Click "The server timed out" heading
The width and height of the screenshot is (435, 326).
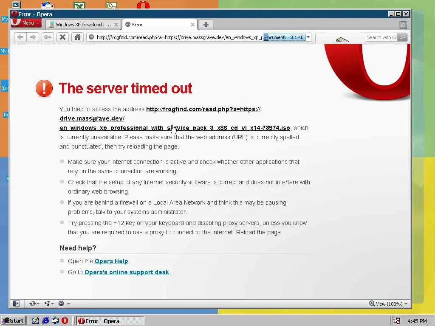click(125, 88)
